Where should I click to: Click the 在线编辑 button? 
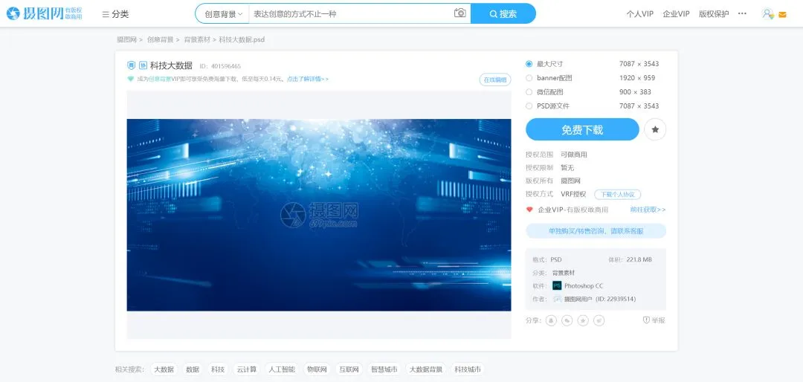coord(494,80)
